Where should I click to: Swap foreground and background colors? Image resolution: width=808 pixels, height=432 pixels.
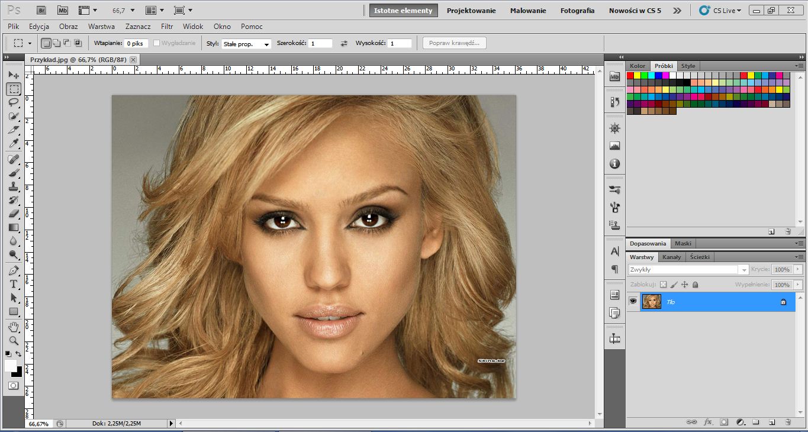point(18,354)
